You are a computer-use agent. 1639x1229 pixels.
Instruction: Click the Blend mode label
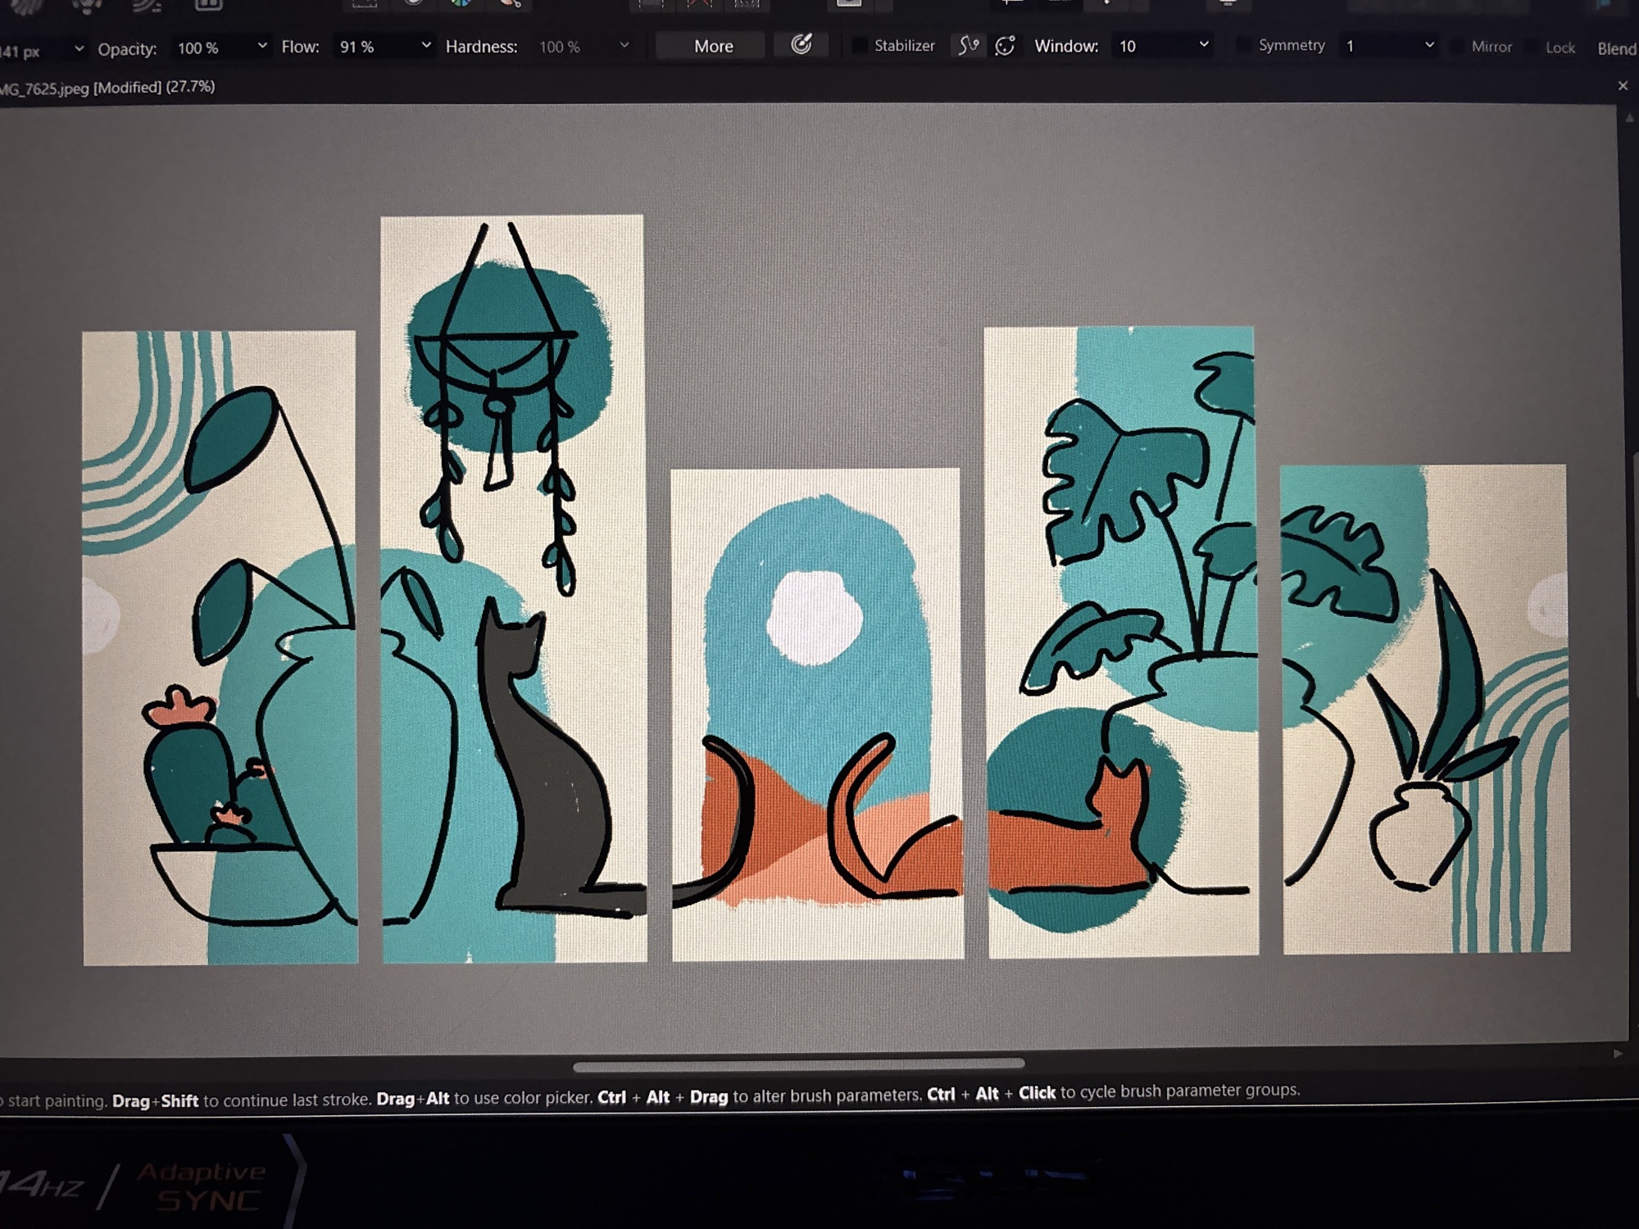pyautogui.click(x=1615, y=48)
